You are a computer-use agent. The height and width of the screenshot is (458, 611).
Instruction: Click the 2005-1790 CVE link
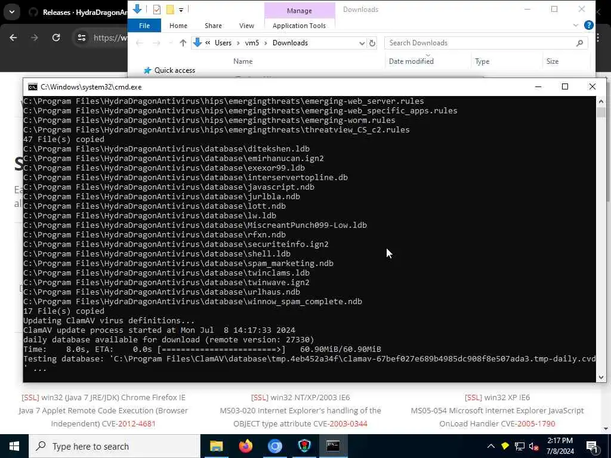pos(536,424)
